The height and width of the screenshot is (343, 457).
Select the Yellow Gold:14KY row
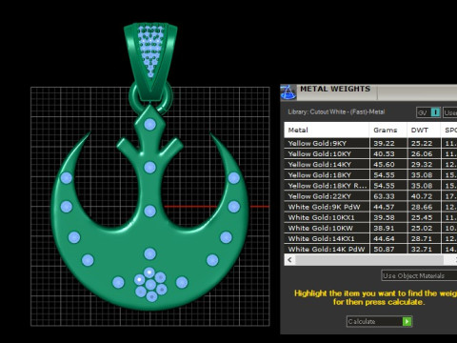pos(370,165)
